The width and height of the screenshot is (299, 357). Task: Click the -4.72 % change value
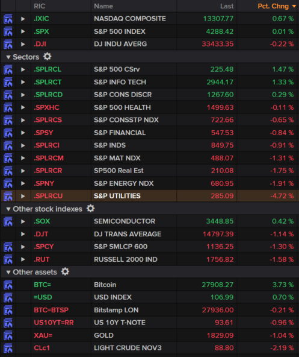(x=282, y=196)
